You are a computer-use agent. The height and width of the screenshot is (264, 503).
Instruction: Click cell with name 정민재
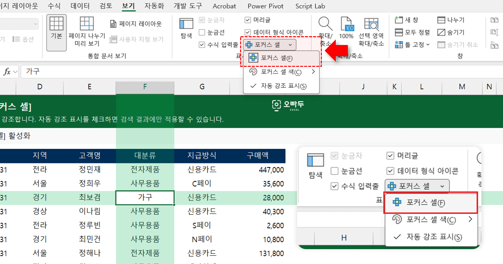coord(90,169)
